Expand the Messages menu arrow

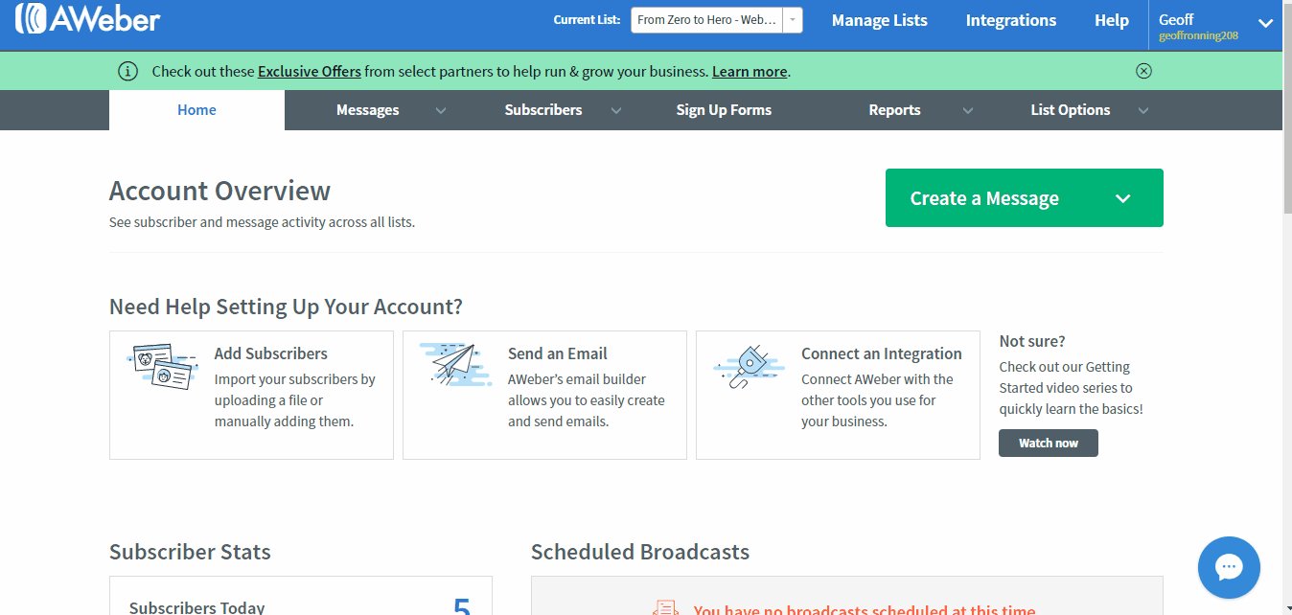pos(441,110)
